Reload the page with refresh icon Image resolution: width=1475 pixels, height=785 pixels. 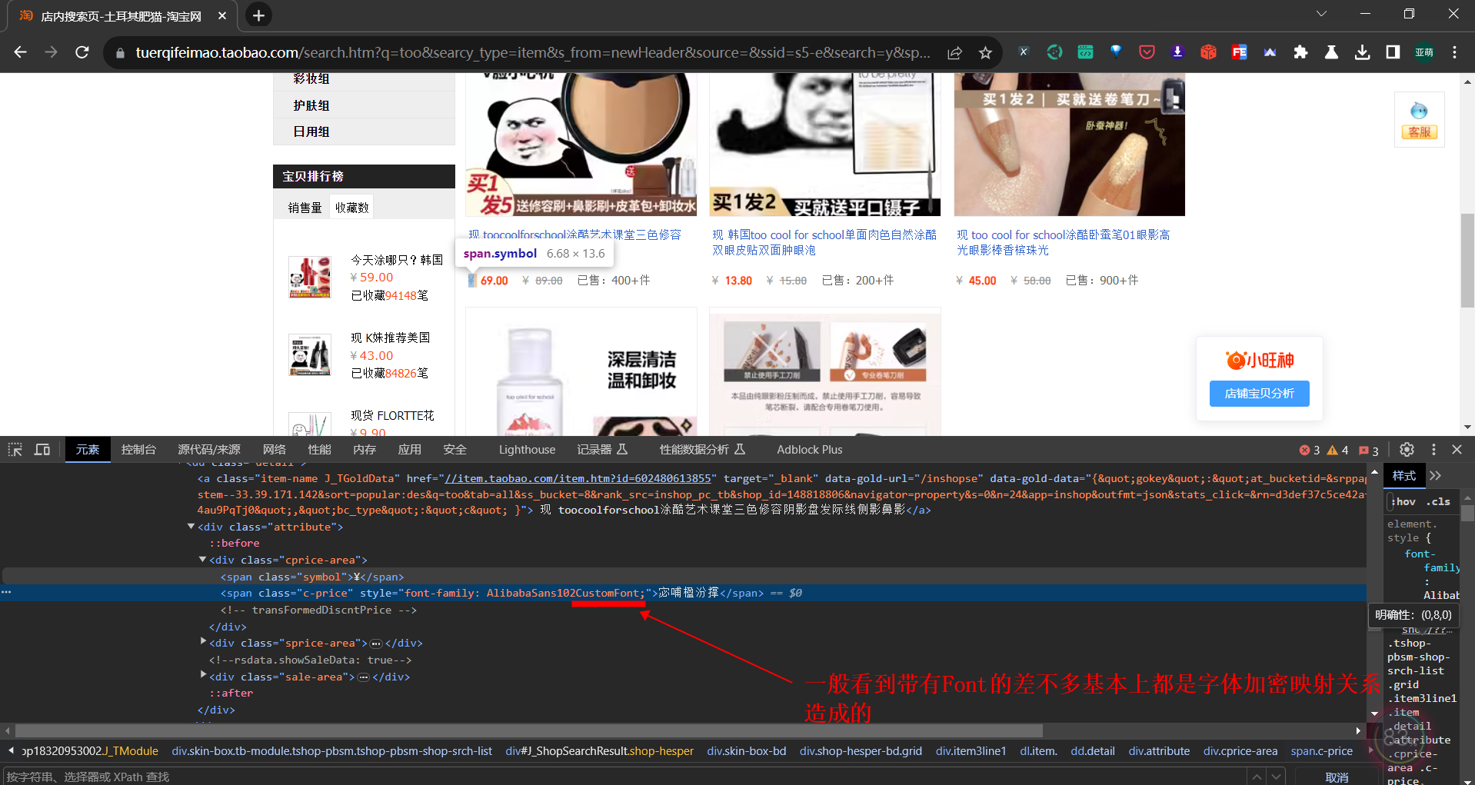click(82, 52)
